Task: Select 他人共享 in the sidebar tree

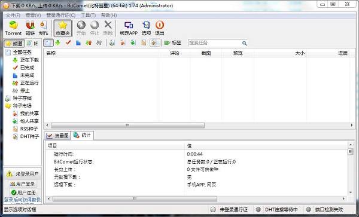Action: [29, 121]
